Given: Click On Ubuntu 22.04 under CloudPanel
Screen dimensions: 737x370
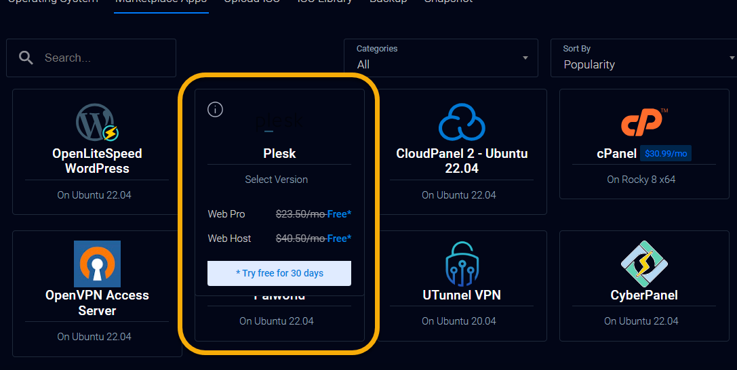Looking at the screenshot, I should (459, 195).
